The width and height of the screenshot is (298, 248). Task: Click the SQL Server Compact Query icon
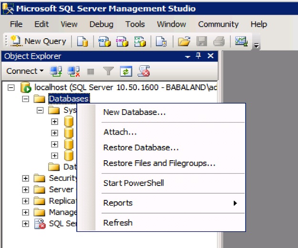pyautogui.click(x=161, y=41)
